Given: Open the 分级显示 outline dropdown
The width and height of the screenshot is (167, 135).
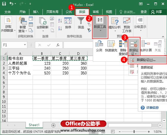Looking at the screenshot, I should [x=140, y=24].
